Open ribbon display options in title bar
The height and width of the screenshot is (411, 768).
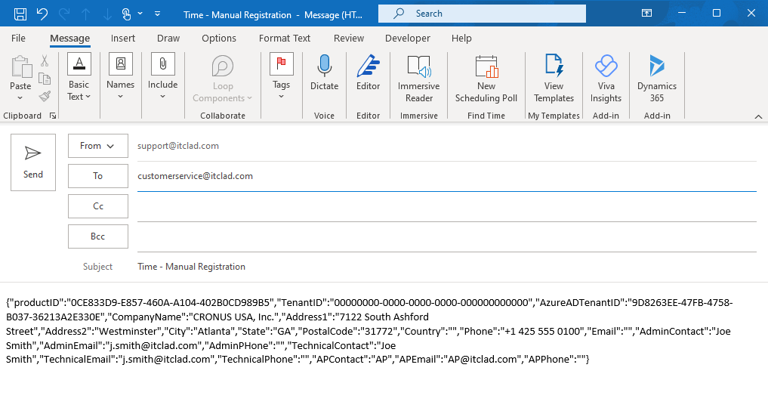pyautogui.click(x=646, y=14)
